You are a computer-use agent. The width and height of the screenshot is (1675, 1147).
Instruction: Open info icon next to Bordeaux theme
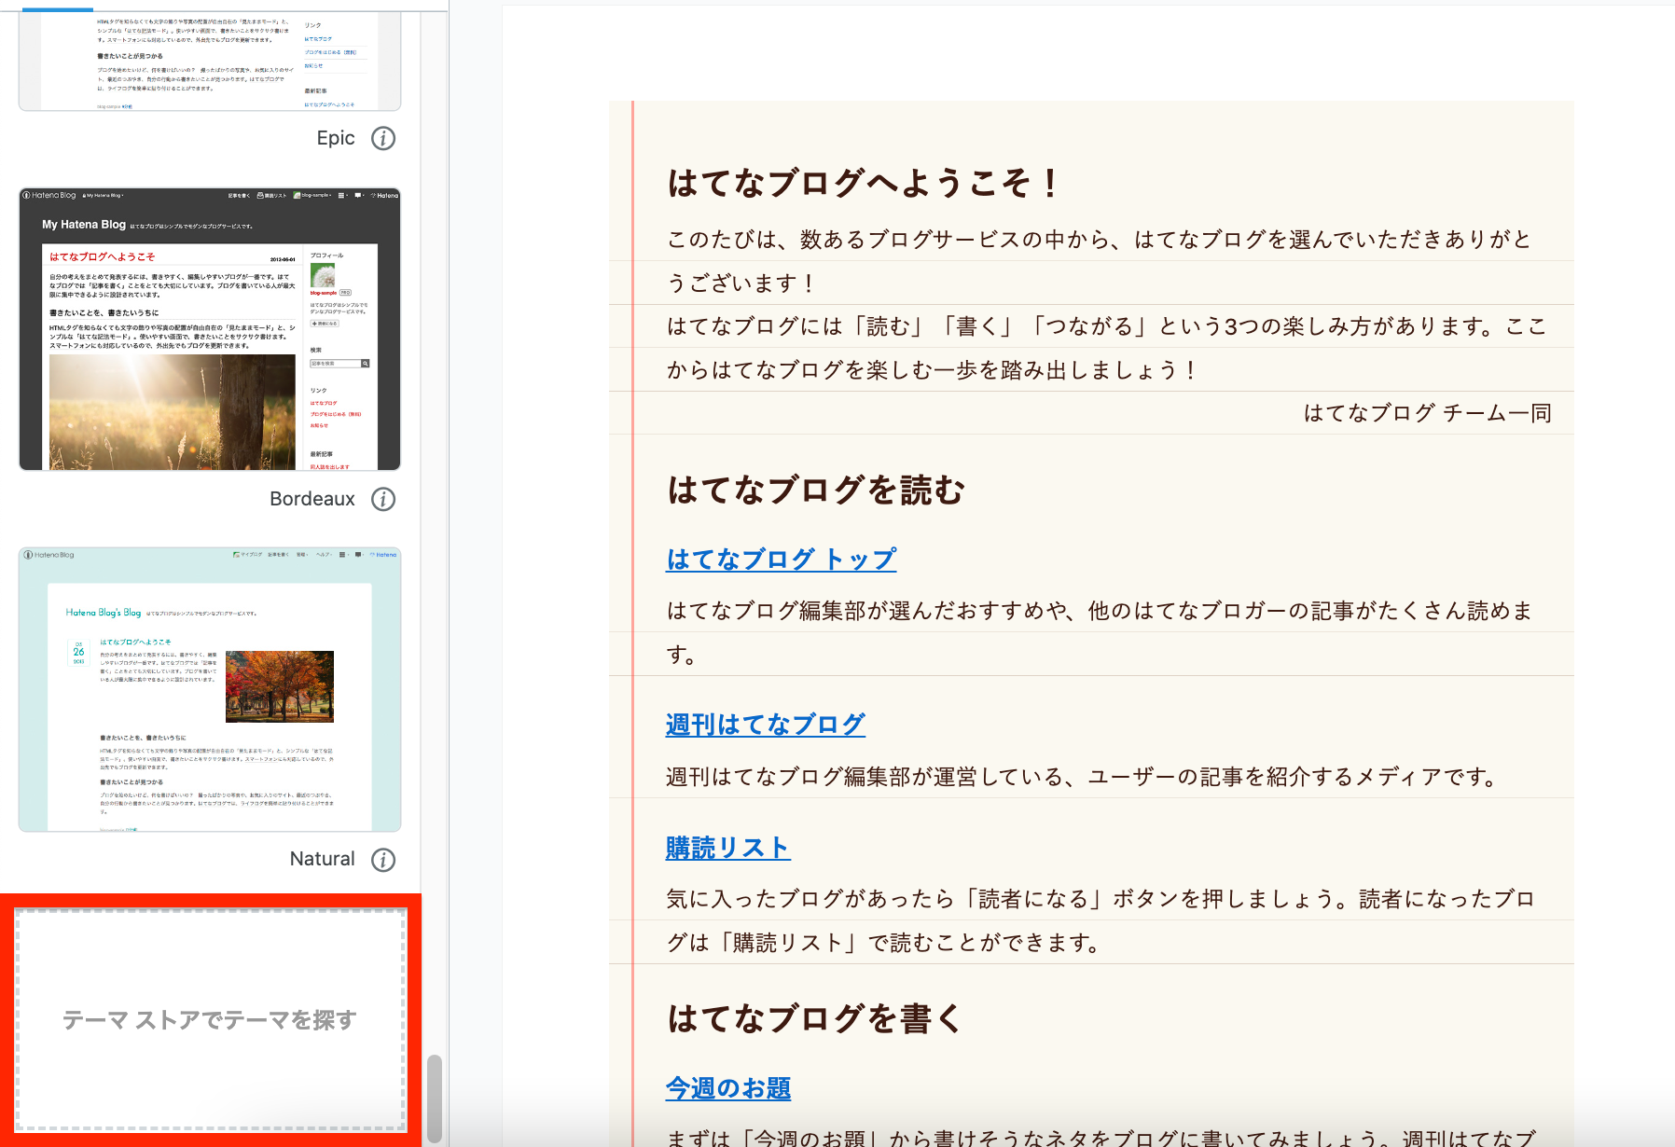click(383, 499)
